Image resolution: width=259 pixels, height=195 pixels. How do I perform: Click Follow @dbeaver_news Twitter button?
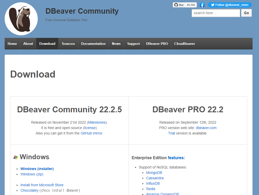click(x=230, y=5)
